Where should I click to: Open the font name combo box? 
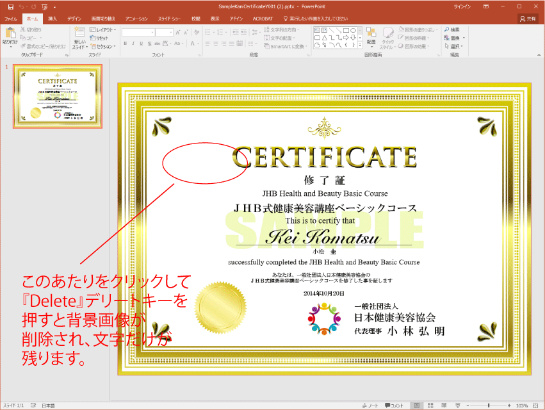pyautogui.click(x=138, y=32)
